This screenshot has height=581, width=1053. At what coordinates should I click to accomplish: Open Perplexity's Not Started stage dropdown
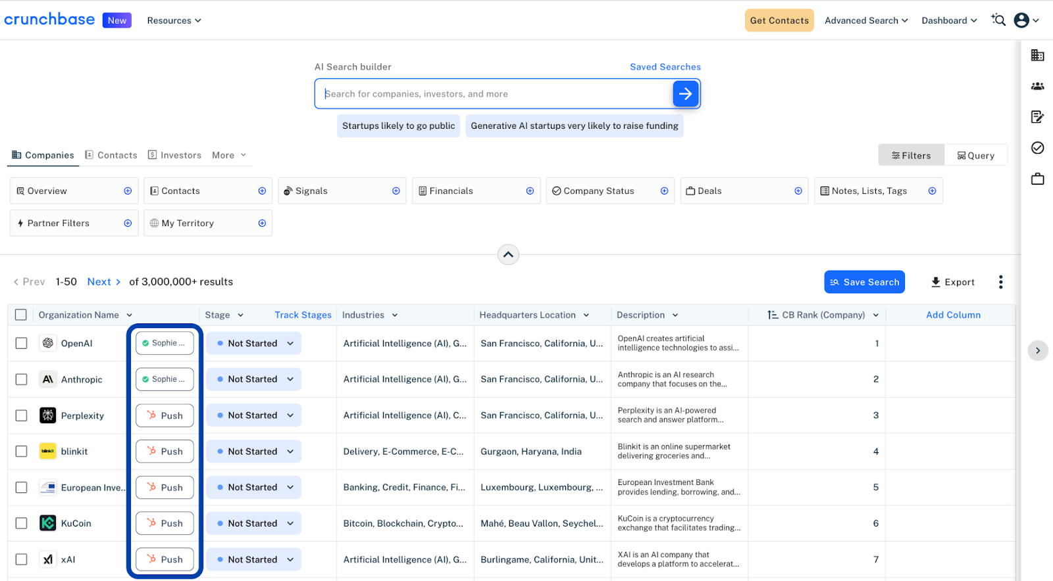(x=254, y=415)
